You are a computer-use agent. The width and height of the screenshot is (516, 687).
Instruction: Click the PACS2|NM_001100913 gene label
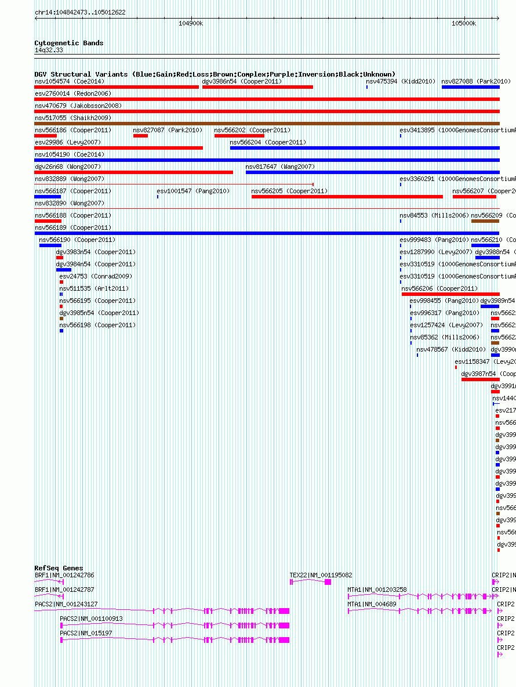click(92, 619)
